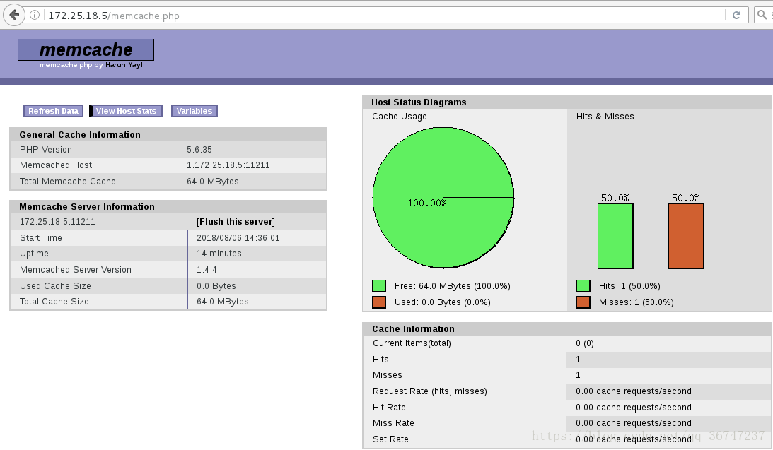Select Total Memcache Cache 64.0 MBytes value
Screen dimensions: 773x450
click(212, 181)
